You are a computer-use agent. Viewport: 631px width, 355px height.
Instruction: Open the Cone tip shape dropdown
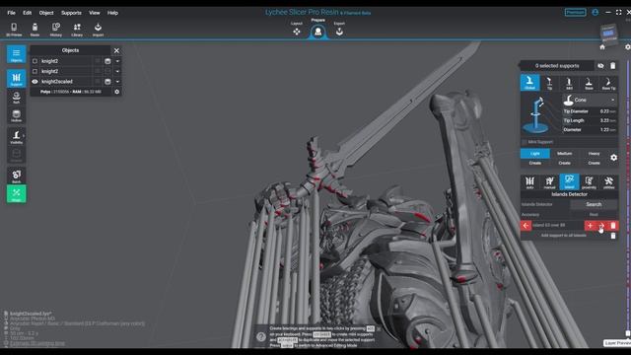click(590, 100)
